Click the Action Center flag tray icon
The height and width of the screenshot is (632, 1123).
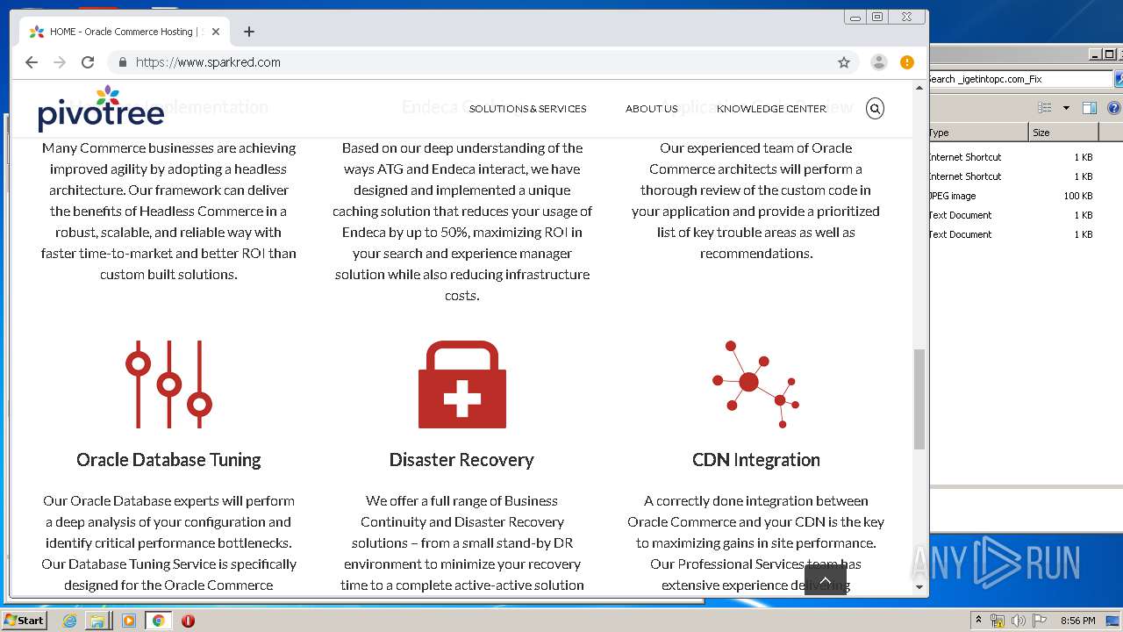1039,621
